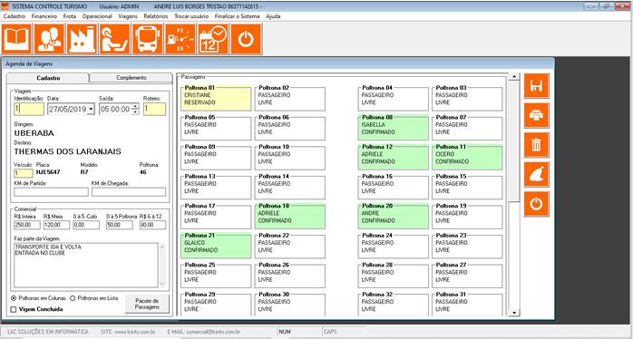
Task: Select seat Poltrona 11 confirmed for Cicero
Action: pos(467,158)
